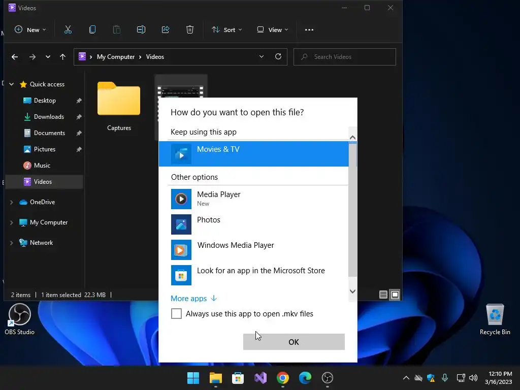Expand the Network tree node
Viewport: 520px width, 390px height.
[x=12, y=243]
